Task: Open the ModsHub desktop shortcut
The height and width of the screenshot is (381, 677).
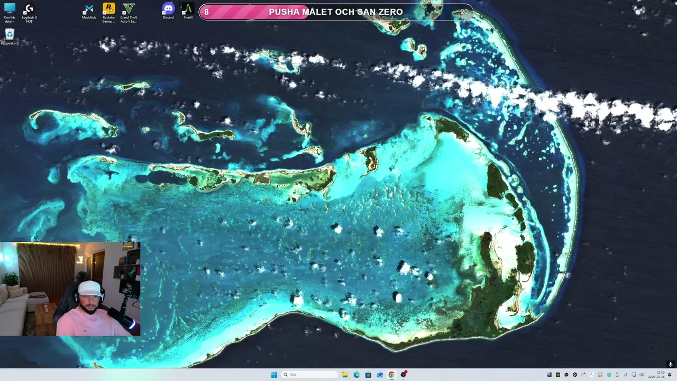Action: click(x=89, y=12)
